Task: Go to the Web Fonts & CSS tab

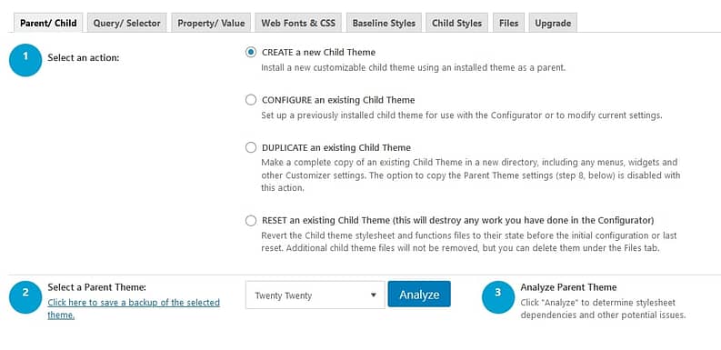Action: (298, 23)
